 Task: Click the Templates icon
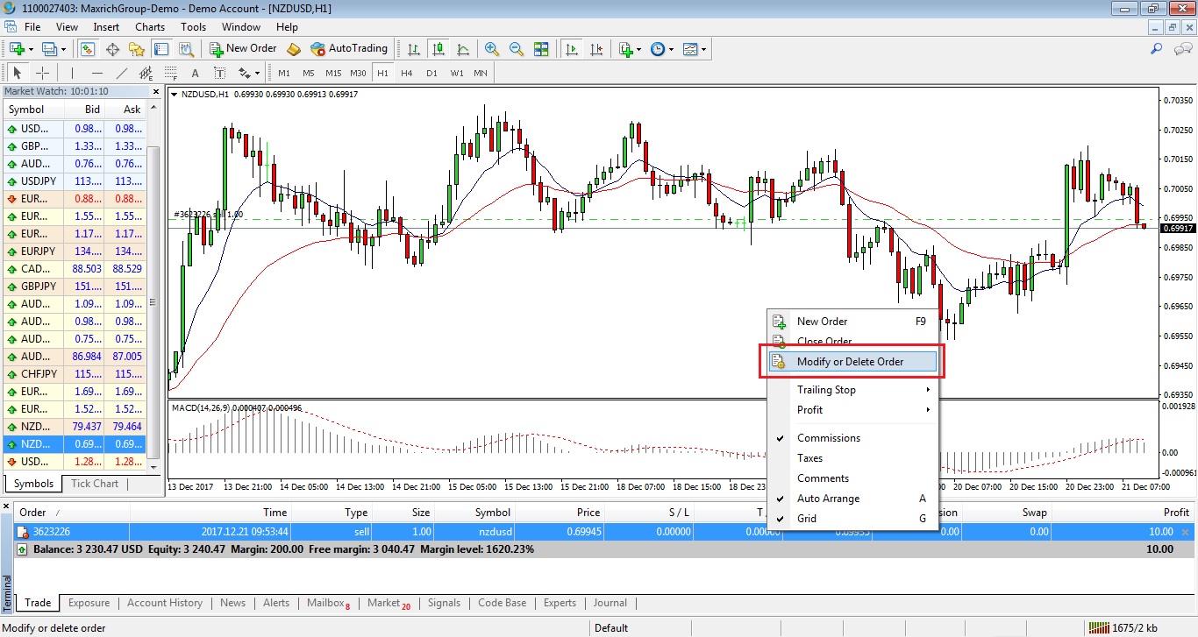click(690, 49)
